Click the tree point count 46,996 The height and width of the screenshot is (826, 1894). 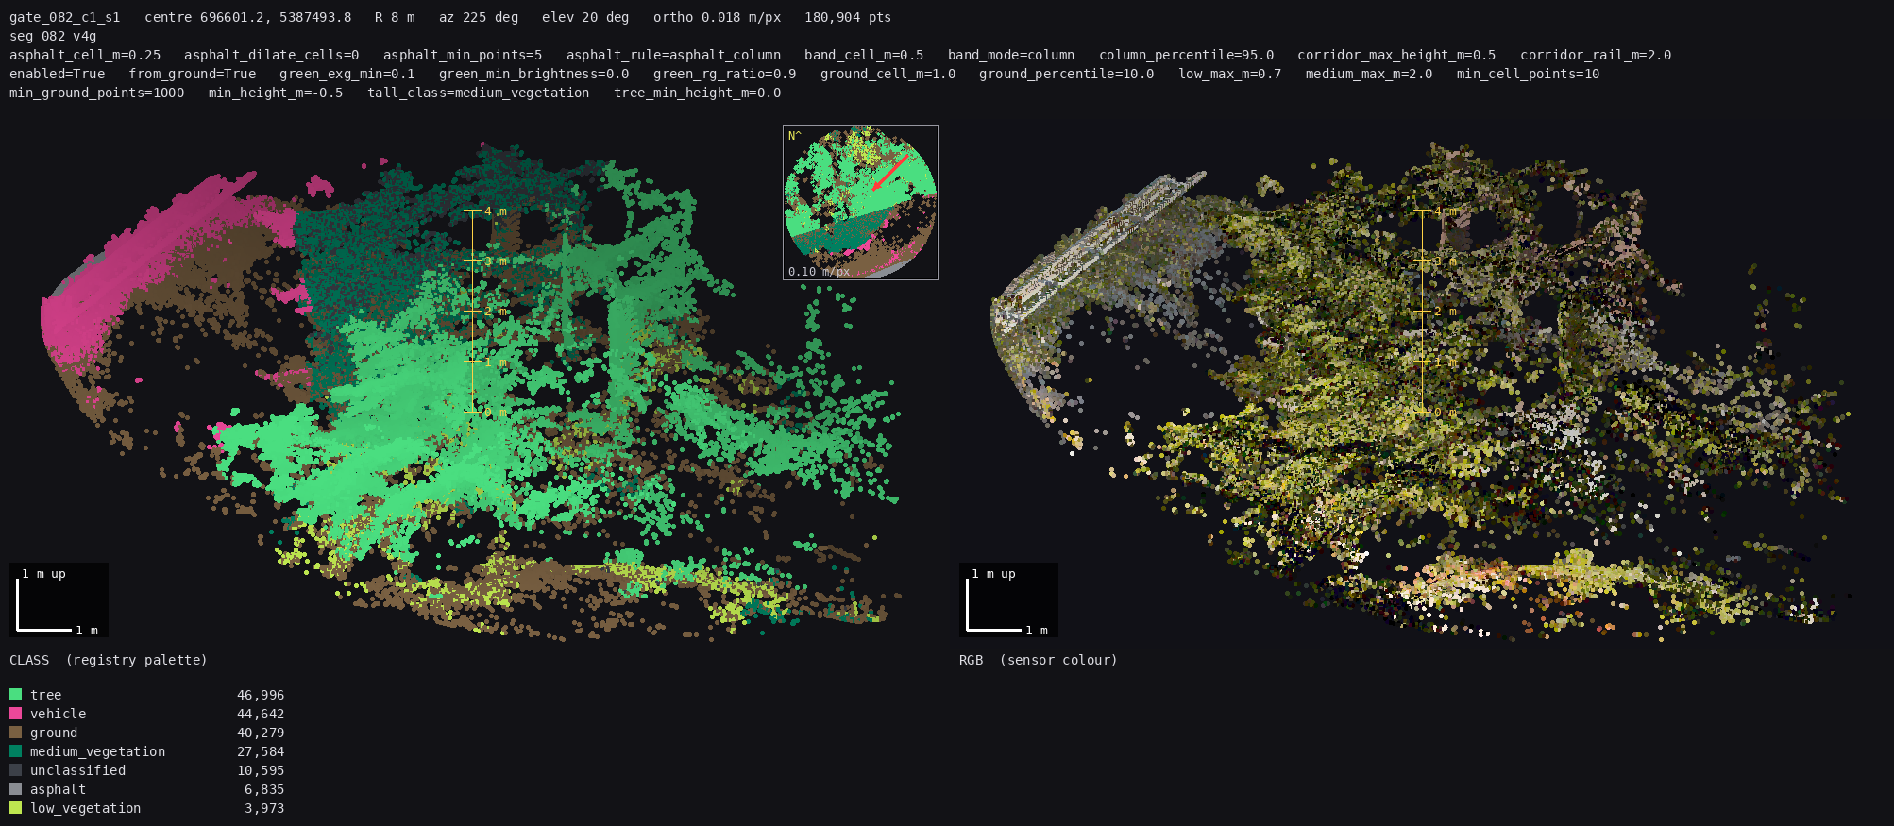tap(261, 695)
